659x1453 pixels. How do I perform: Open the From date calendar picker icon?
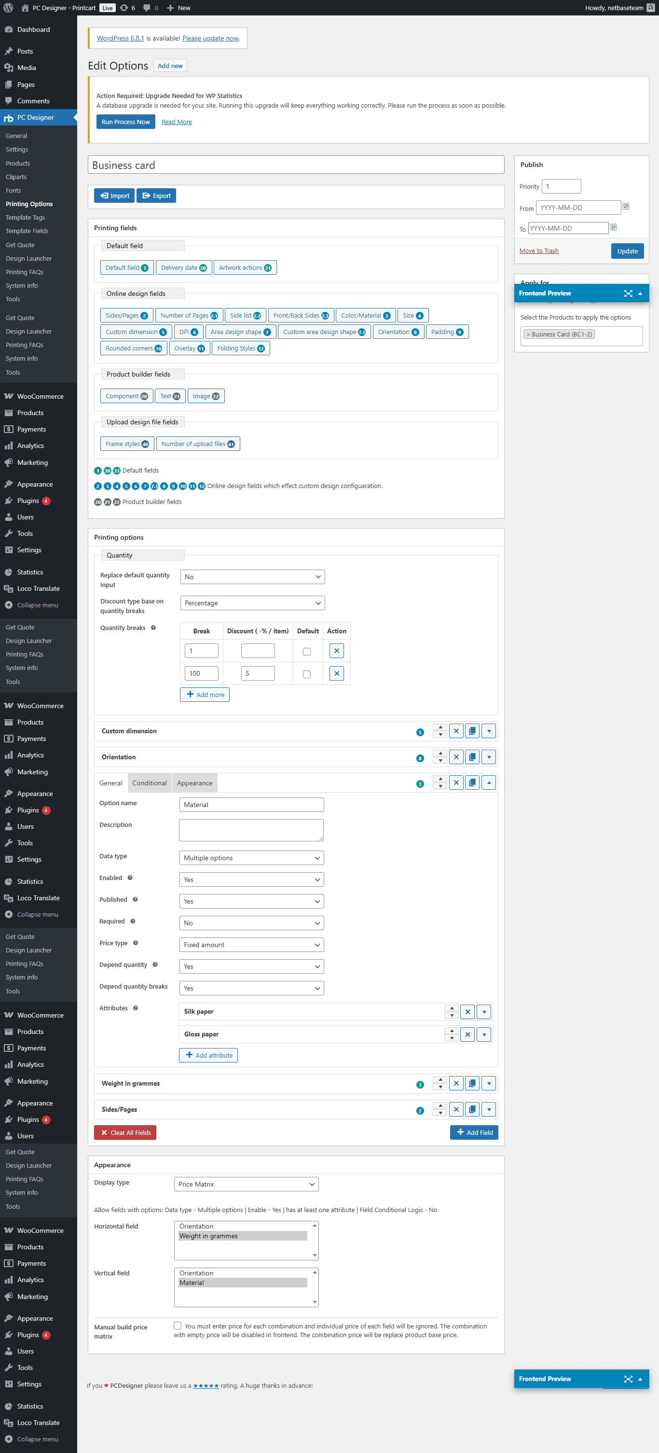[x=626, y=207]
